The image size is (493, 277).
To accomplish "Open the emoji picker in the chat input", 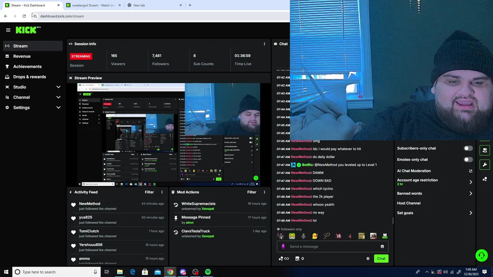I will [382, 247].
